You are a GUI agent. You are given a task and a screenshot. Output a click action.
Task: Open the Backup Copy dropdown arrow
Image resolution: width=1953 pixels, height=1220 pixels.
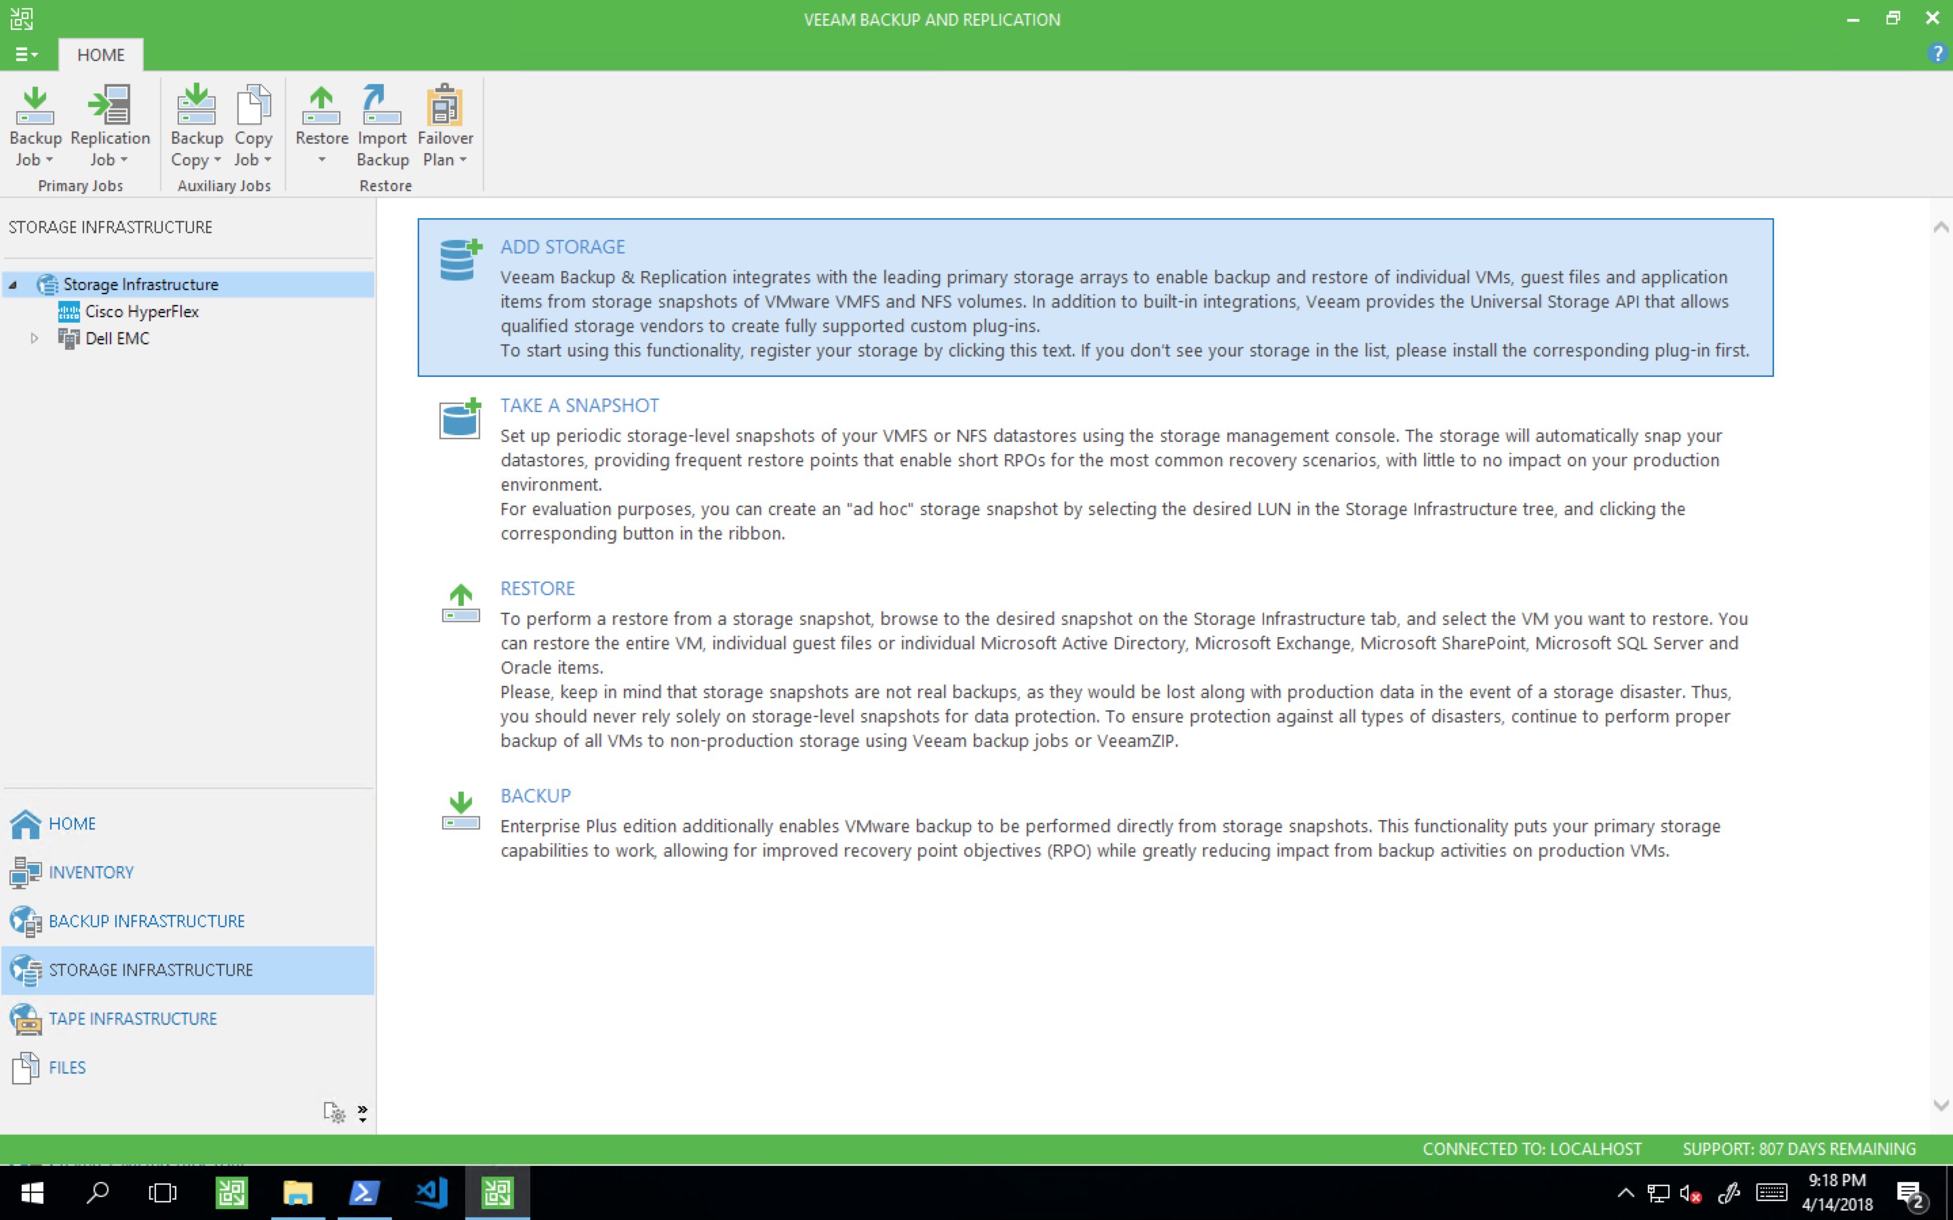tap(217, 160)
